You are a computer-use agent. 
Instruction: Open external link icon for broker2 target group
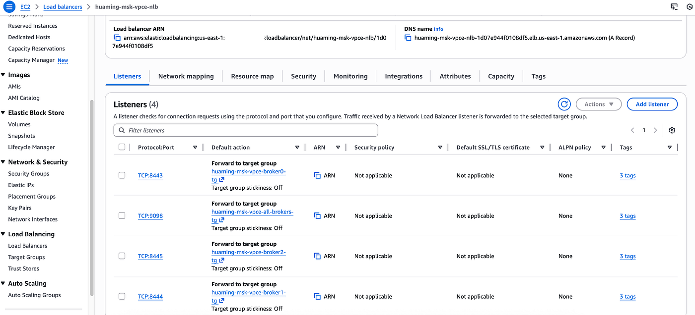point(222,261)
